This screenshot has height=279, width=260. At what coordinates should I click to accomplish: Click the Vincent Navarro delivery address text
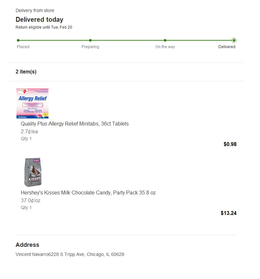tap(70, 254)
